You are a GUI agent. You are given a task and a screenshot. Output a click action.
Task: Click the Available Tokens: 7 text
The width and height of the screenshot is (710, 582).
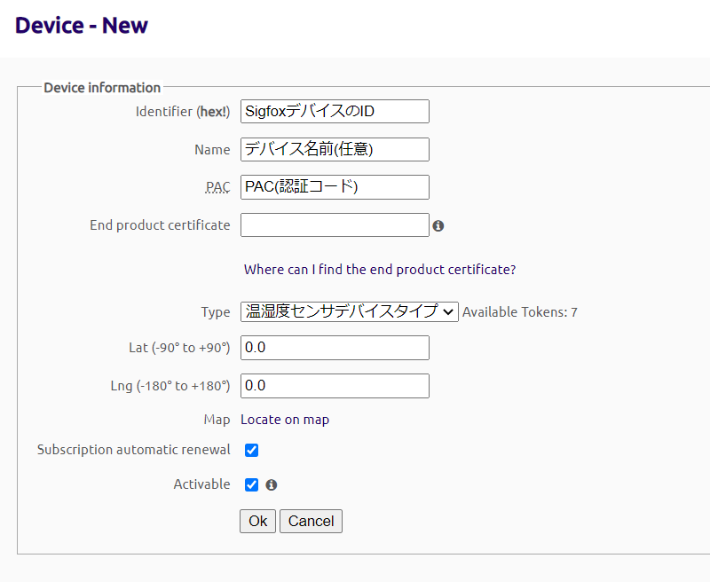coord(520,312)
